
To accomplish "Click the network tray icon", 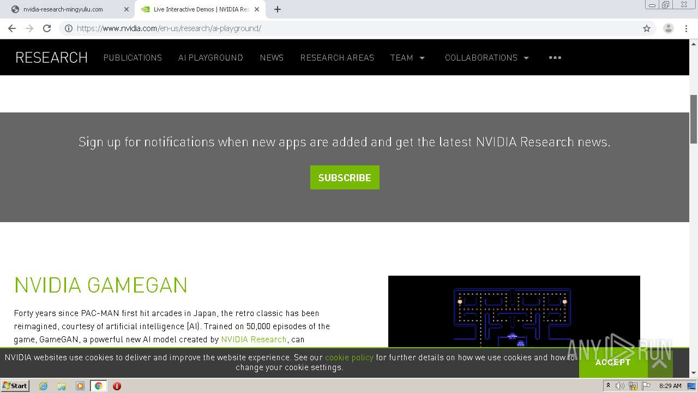I will click(x=633, y=386).
